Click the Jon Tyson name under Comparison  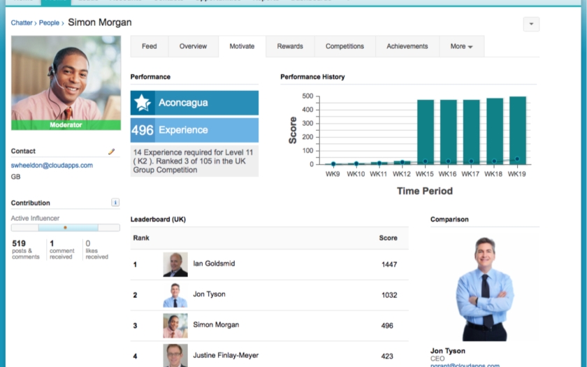click(x=448, y=351)
